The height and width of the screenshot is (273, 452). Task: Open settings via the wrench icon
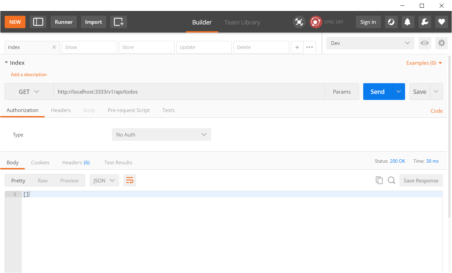pos(425,22)
